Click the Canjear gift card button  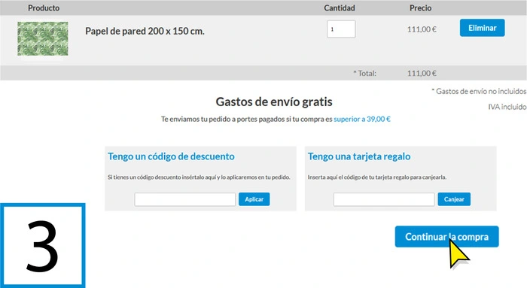click(x=454, y=199)
